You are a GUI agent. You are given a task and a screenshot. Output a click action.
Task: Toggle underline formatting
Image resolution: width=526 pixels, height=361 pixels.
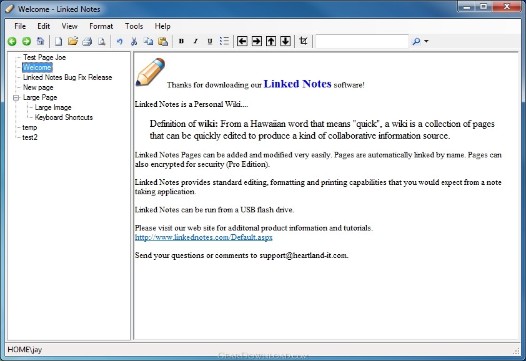tap(210, 41)
